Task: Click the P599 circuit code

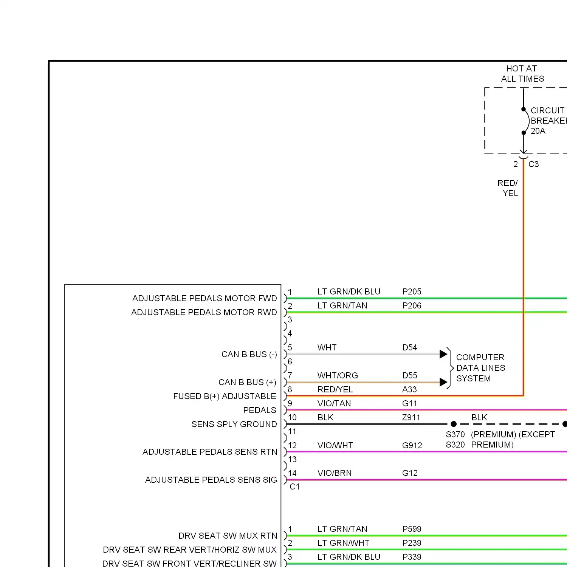Action: point(412,529)
